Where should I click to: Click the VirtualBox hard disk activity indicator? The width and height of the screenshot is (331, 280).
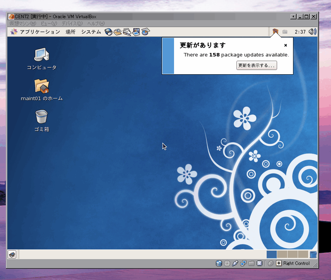[x=219, y=263]
